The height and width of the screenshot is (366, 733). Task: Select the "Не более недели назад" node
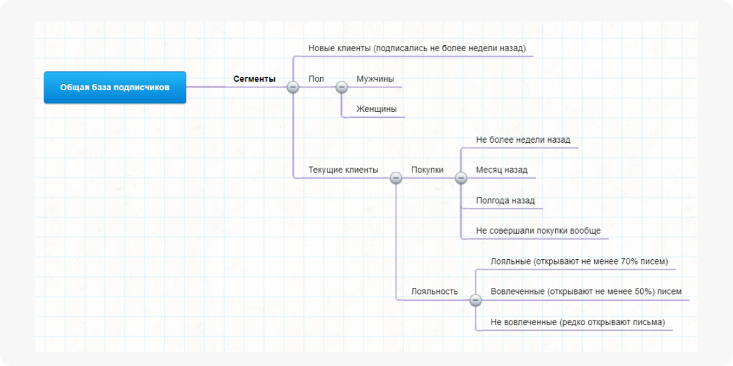pos(523,139)
